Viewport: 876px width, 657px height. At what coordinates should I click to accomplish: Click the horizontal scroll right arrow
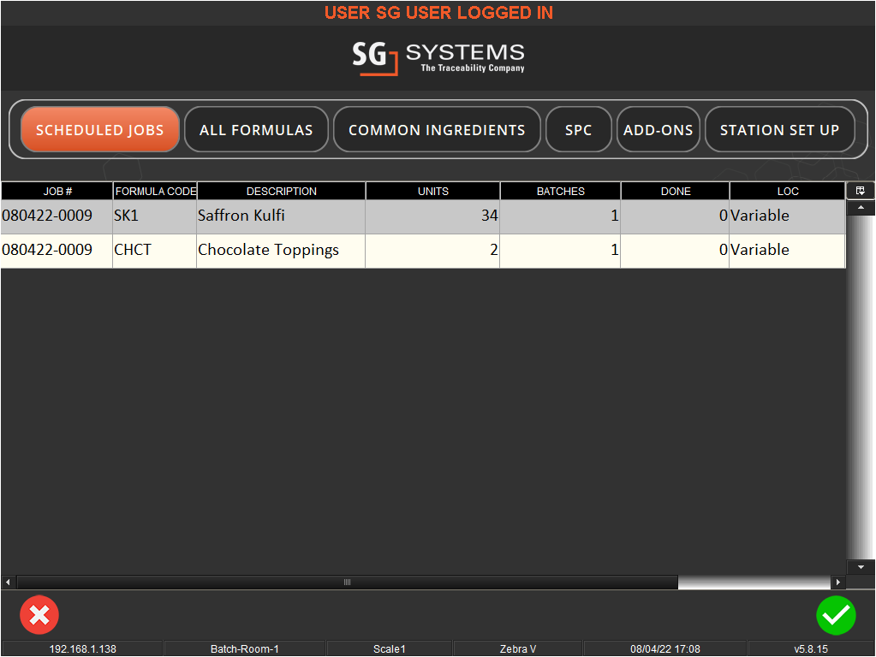[x=838, y=583]
